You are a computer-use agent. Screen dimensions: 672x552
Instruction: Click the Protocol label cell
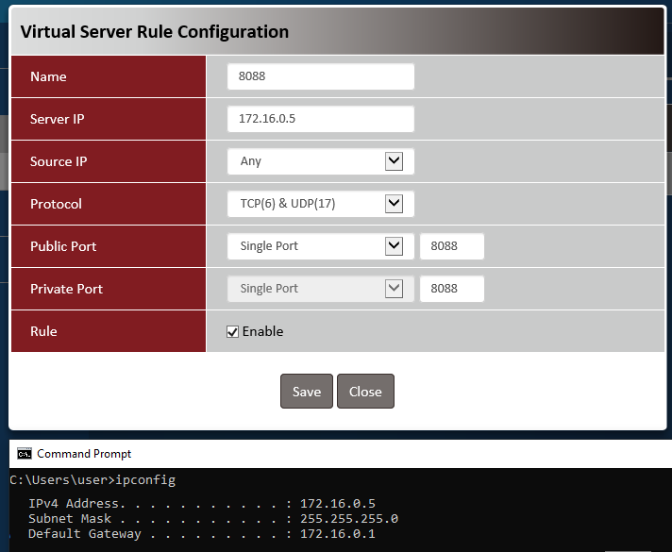pyautogui.click(x=109, y=204)
